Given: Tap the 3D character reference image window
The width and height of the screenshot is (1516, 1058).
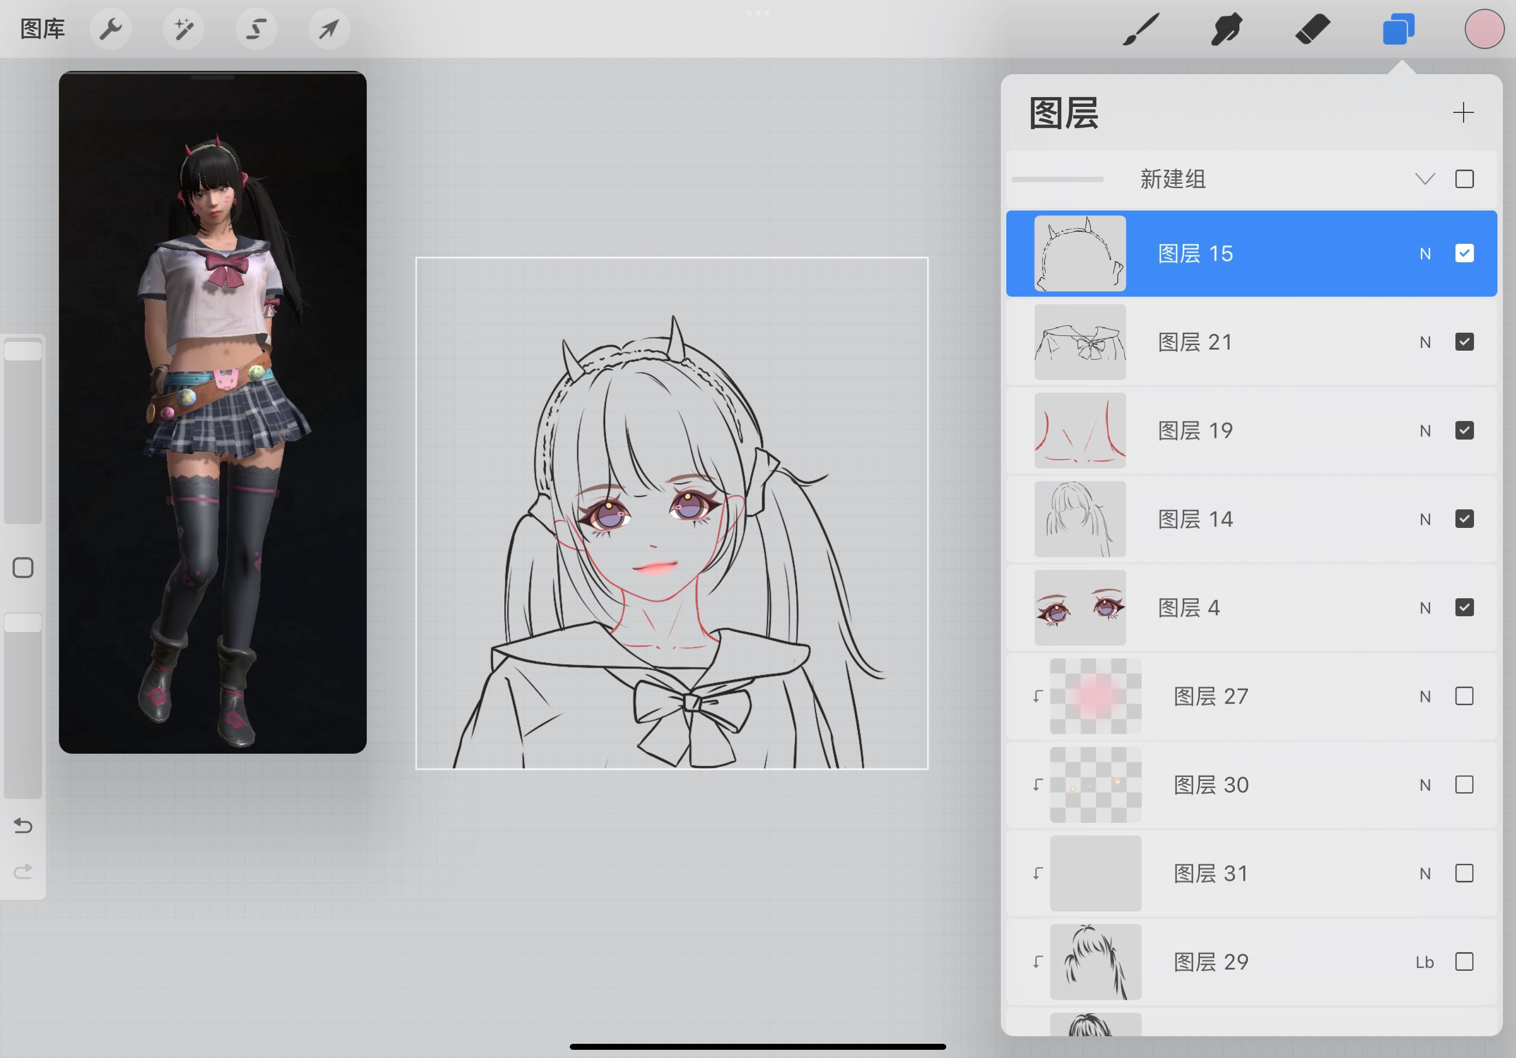Looking at the screenshot, I should click(213, 412).
